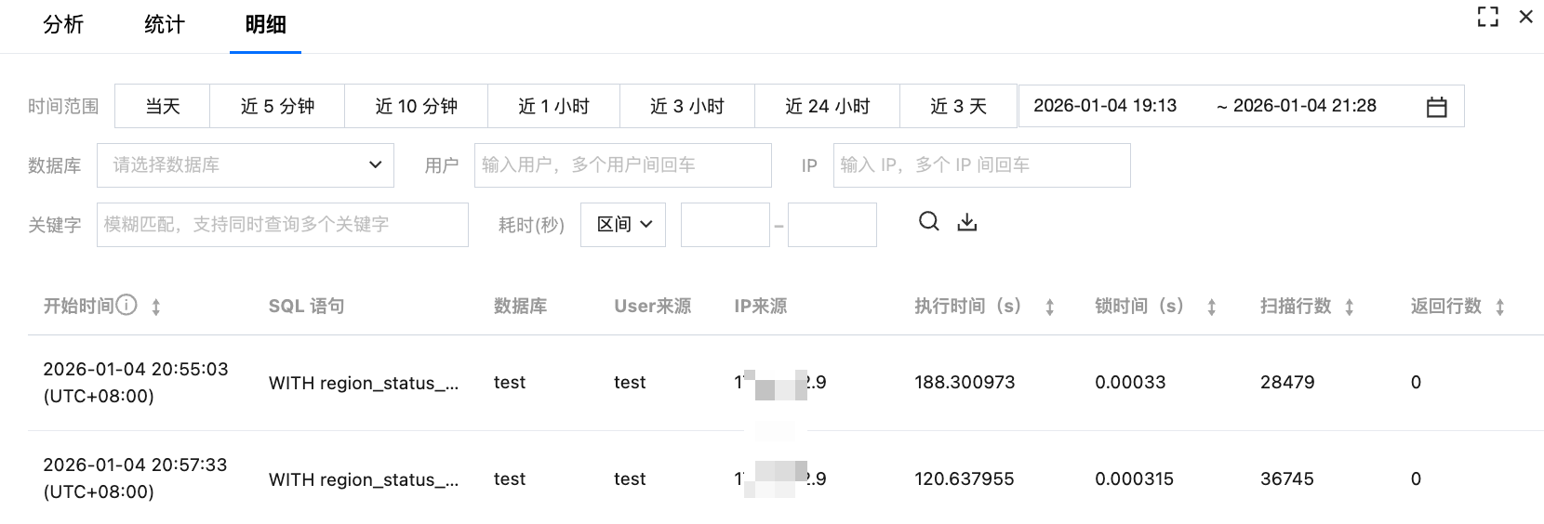This screenshot has height=524, width=1544.
Task: Click the download export icon
Action: click(967, 222)
